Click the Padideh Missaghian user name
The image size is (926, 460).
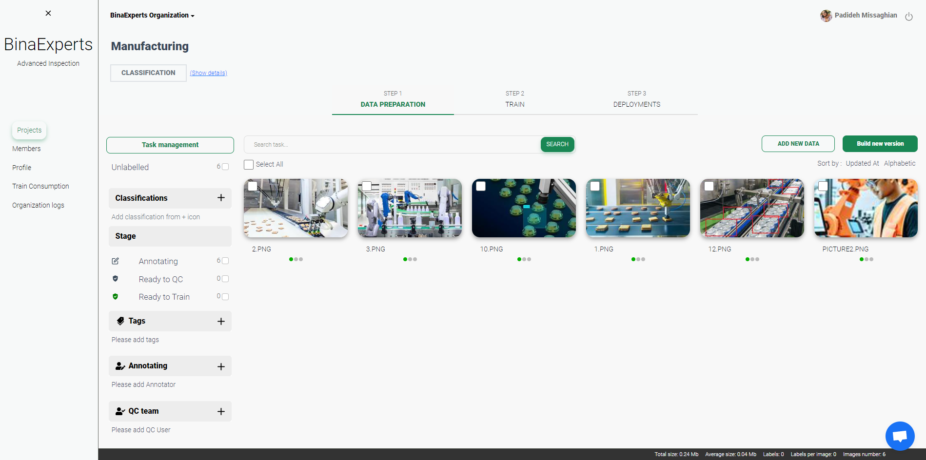pyautogui.click(x=866, y=15)
